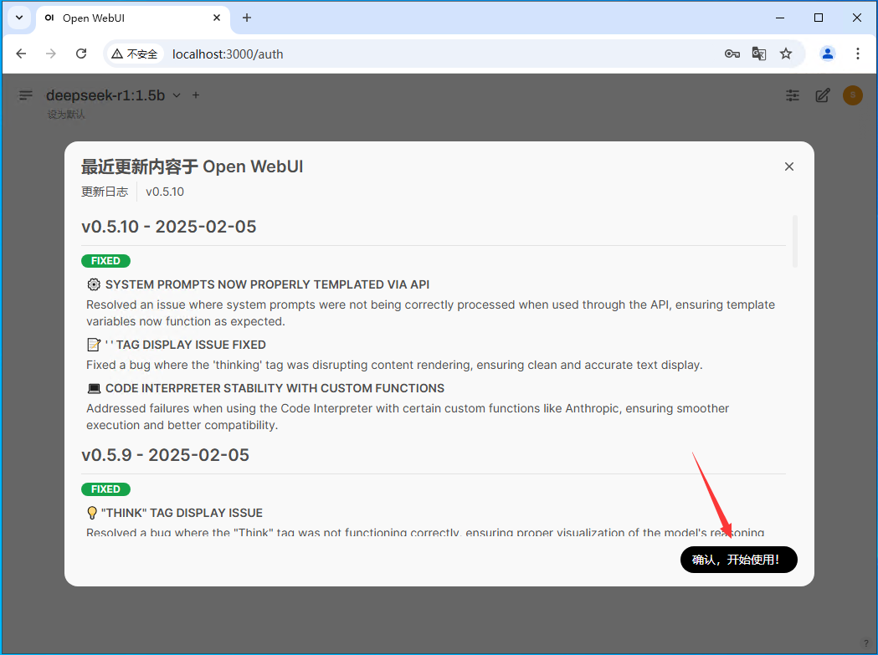878x655 pixels.
Task: Select the Open WebUI browser tab
Action: pyautogui.click(x=133, y=18)
